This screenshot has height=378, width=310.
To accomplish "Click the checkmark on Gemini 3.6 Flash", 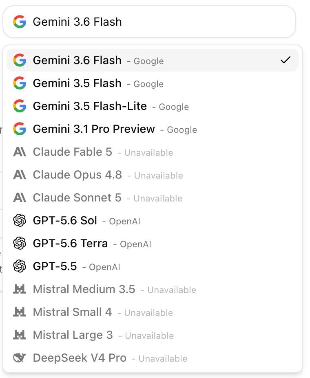I will tap(286, 60).
